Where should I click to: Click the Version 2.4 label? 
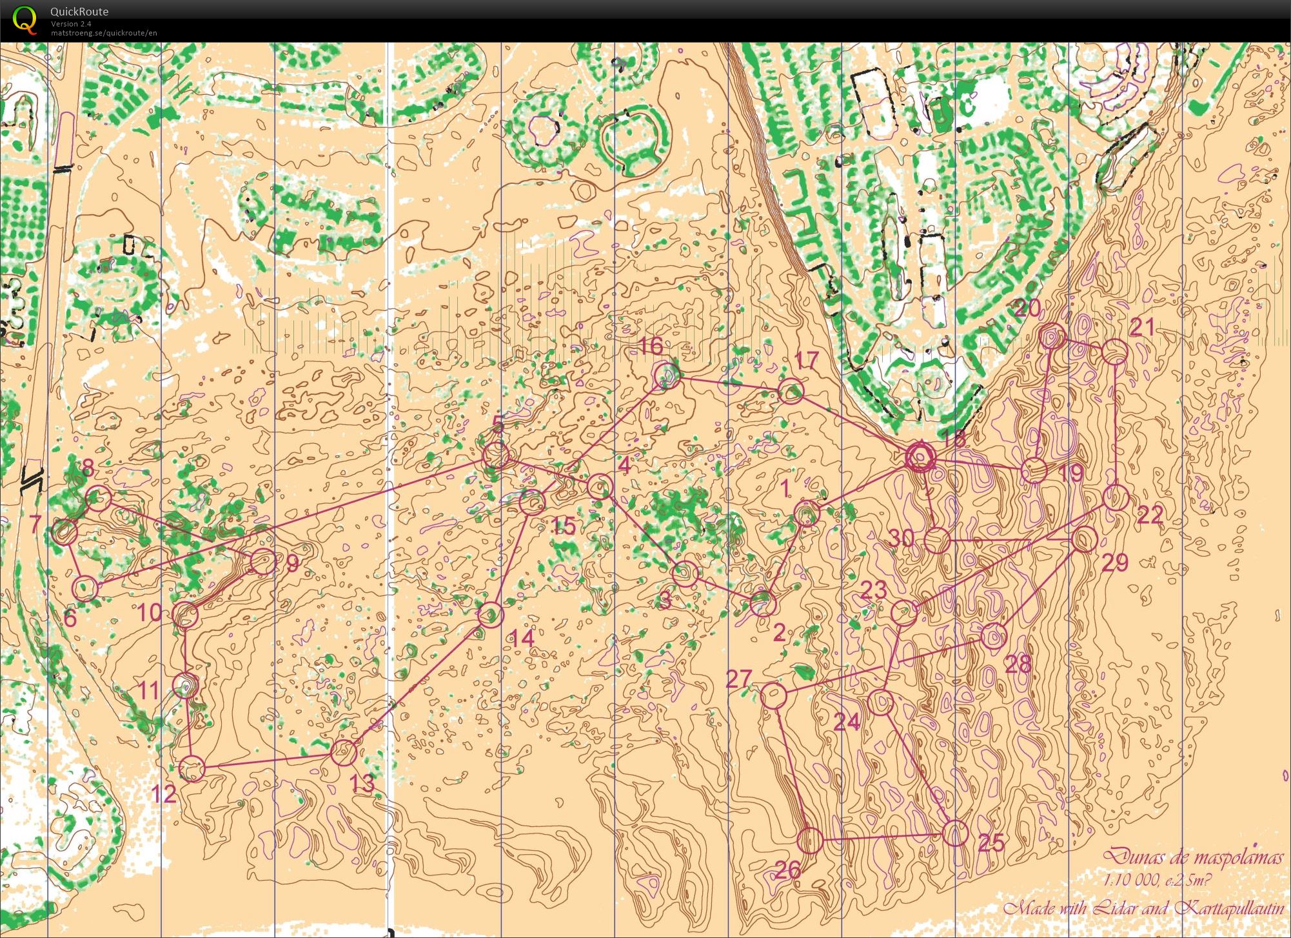tap(72, 24)
